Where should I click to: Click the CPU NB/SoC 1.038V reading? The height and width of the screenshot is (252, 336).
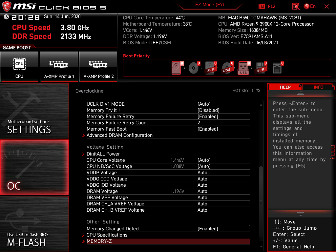[x=177, y=166]
